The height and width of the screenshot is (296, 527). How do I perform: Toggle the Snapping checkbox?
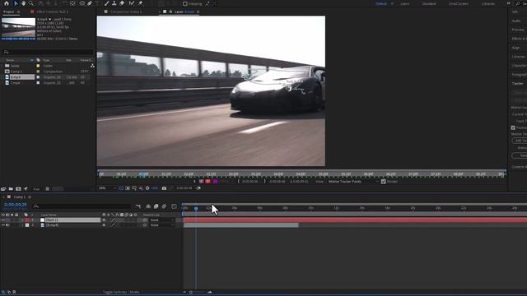pos(184,3)
